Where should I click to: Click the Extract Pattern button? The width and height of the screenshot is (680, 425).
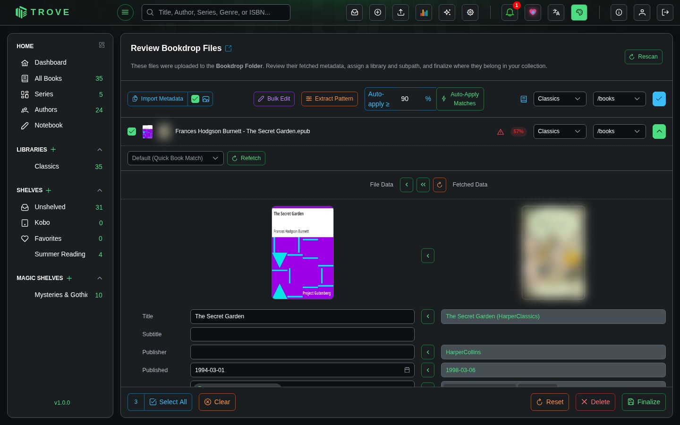point(330,99)
